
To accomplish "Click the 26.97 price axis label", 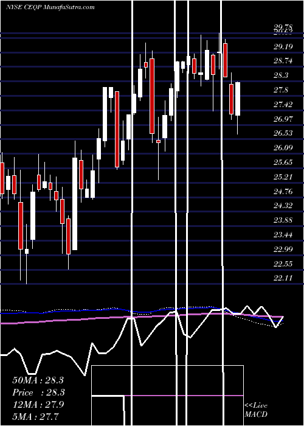I will [x=283, y=119].
